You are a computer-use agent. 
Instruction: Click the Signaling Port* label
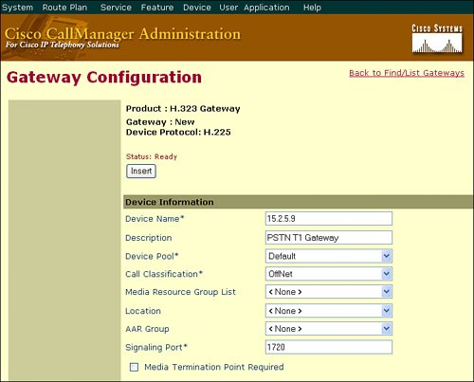pos(156,347)
